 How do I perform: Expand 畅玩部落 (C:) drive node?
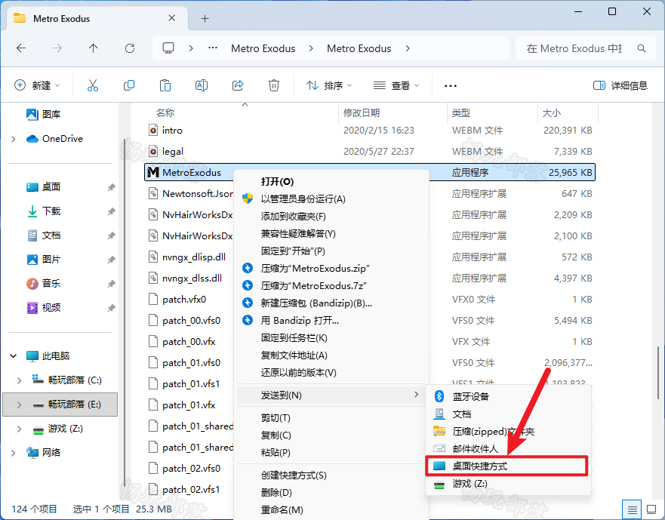(19, 380)
